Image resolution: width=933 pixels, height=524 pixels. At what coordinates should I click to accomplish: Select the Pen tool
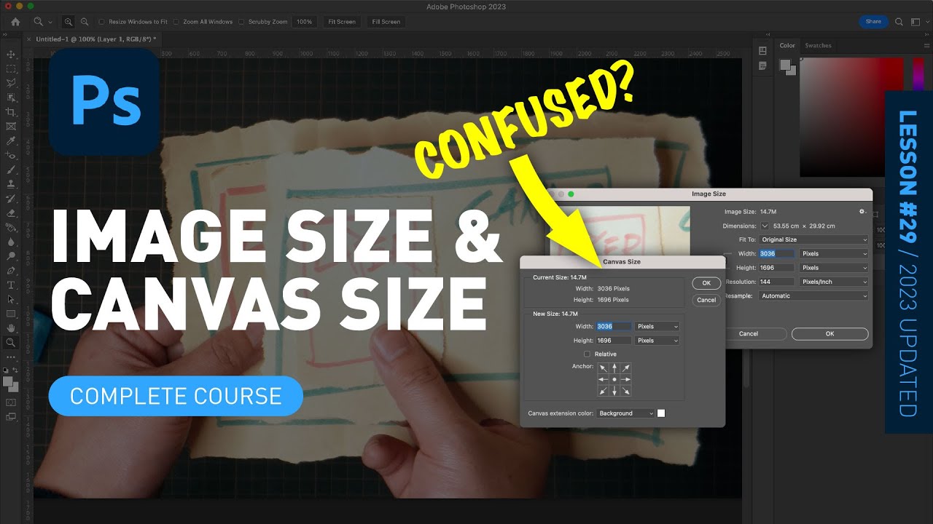(x=11, y=271)
